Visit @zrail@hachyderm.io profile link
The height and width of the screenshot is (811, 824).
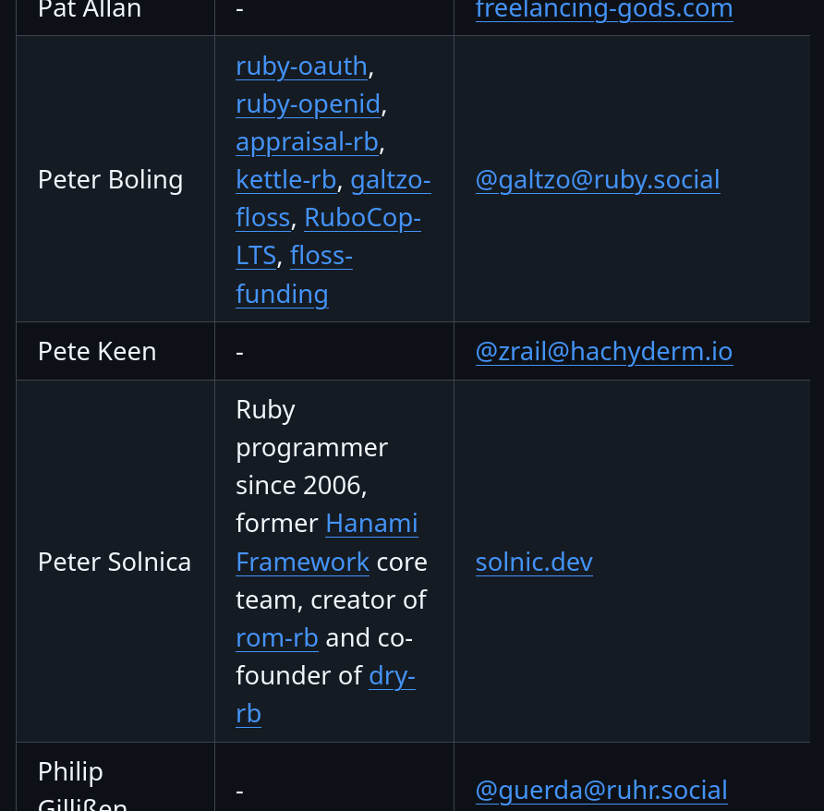(603, 352)
